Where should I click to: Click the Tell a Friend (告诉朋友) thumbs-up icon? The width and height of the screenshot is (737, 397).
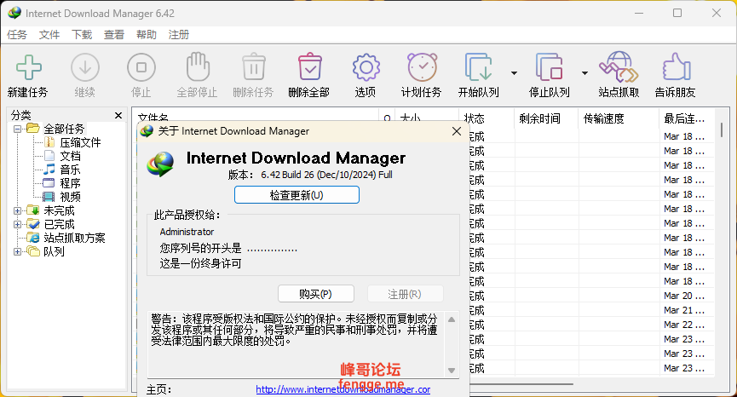(x=676, y=67)
